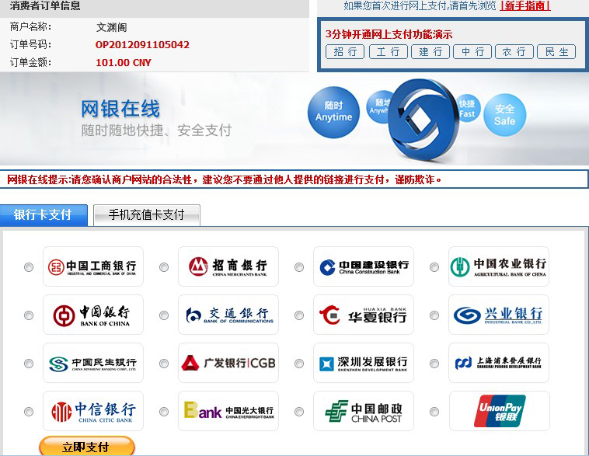Choose the China Construction Bank logo
This screenshot has height=456, width=589.
pyautogui.click(x=364, y=267)
